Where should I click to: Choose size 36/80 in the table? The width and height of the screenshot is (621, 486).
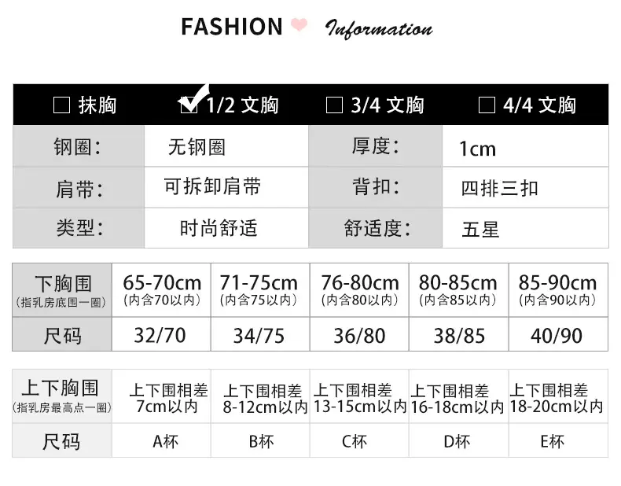[359, 334]
